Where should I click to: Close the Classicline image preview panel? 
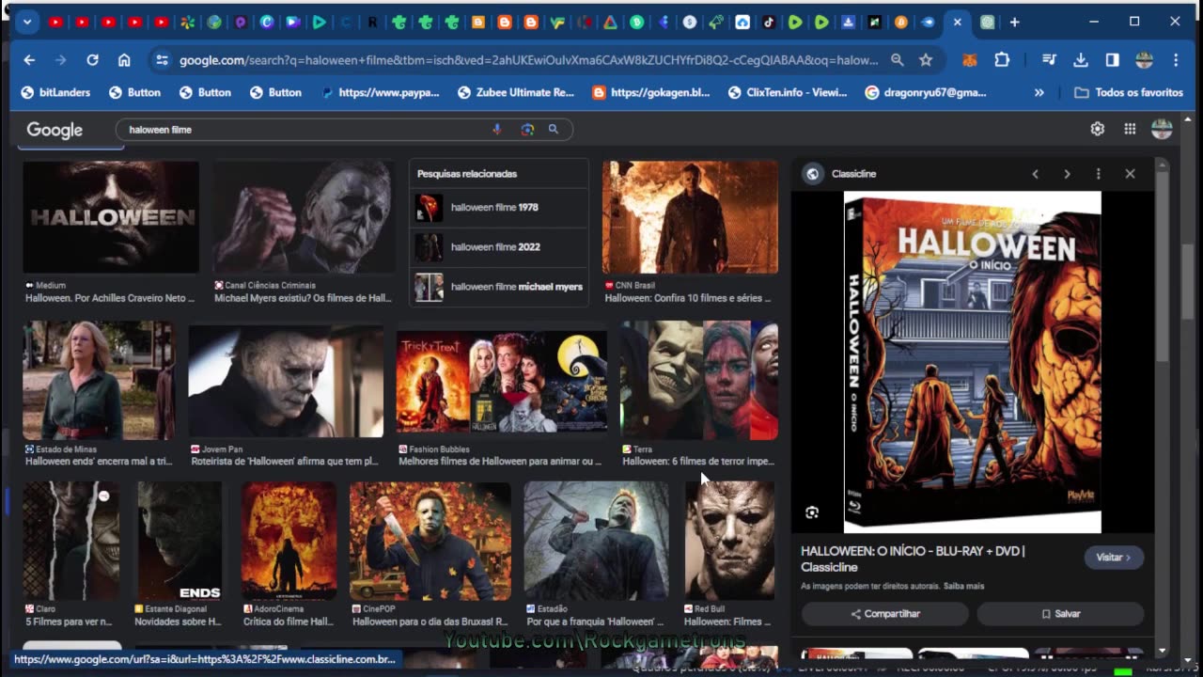[1130, 174]
